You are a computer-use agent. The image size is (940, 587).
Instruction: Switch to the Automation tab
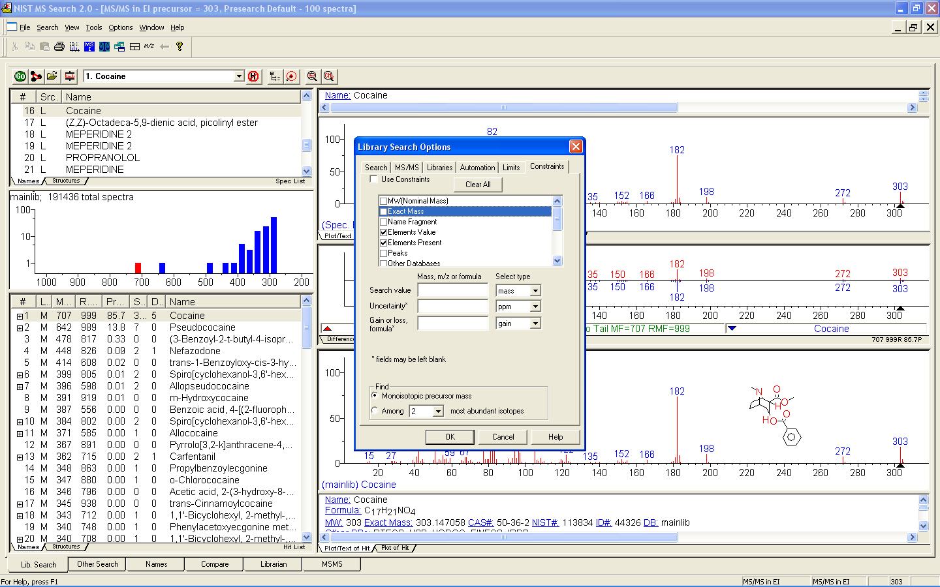478,168
